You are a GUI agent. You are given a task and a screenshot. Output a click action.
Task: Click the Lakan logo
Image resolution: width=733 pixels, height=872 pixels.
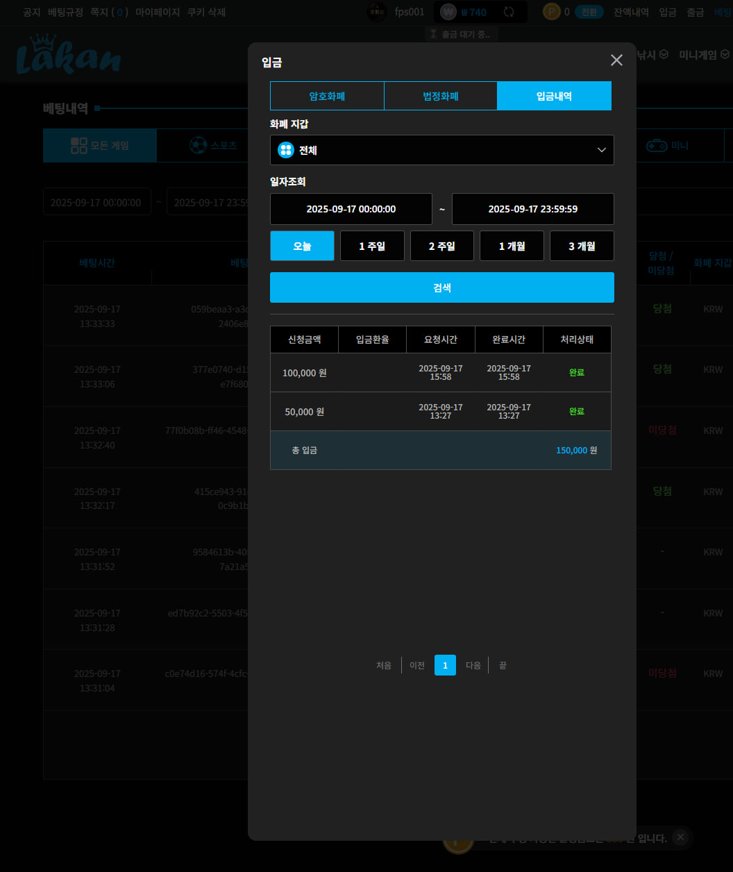[68, 55]
